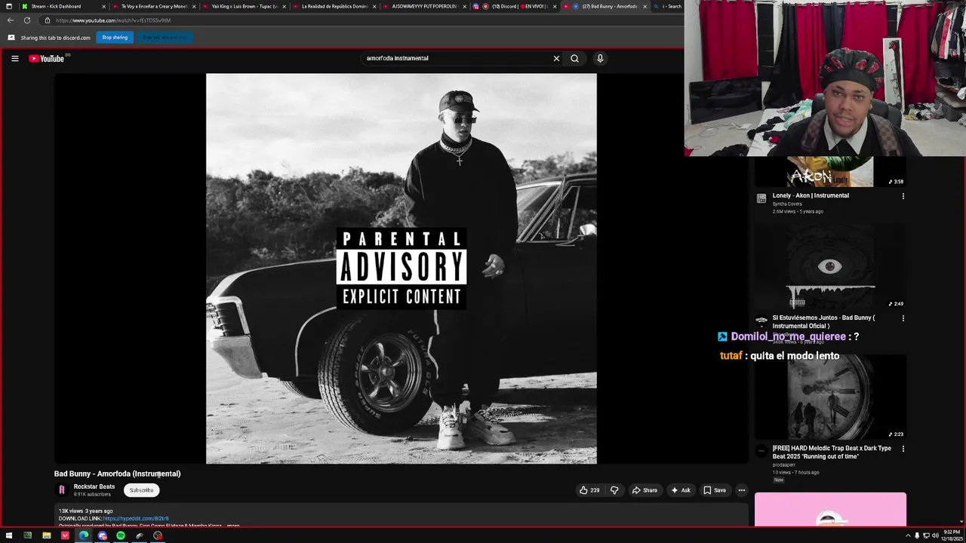The height and width of the screenshot is (543, 966).
Task: Switch to Te Voy a Enseñar tab
Action: tap(154, 6)
